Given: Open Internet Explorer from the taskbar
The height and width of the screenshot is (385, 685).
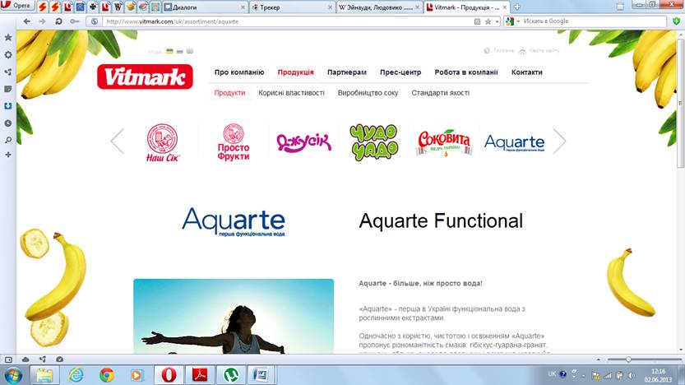Looking at the screenshot, I should (x=76, y=375).
